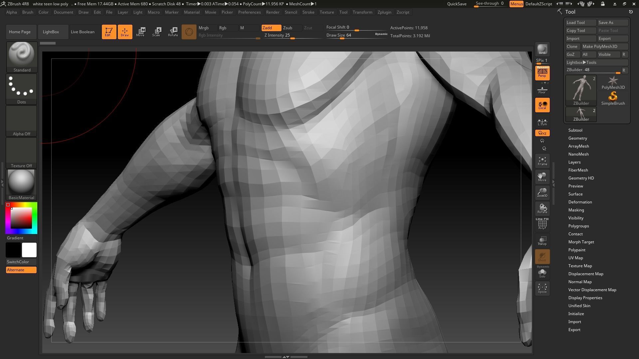The width and height of the screenshot is (639, 359).
Task: Click the LightBox button
Action: coord(51,32)
